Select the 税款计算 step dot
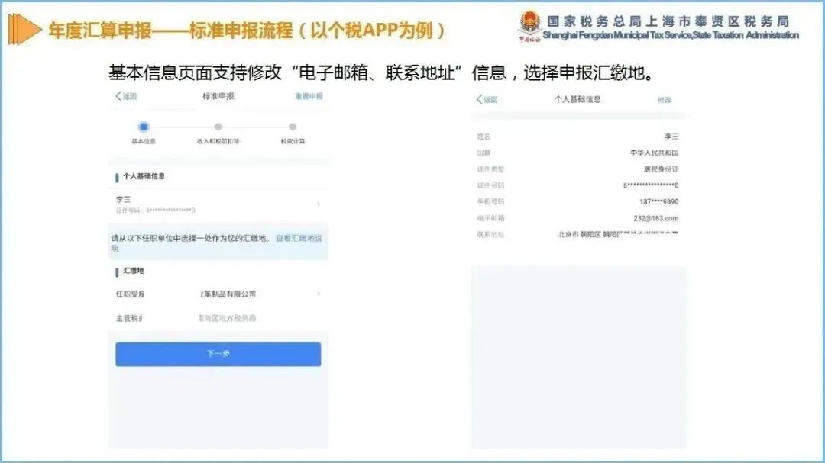 click(293, 127)
